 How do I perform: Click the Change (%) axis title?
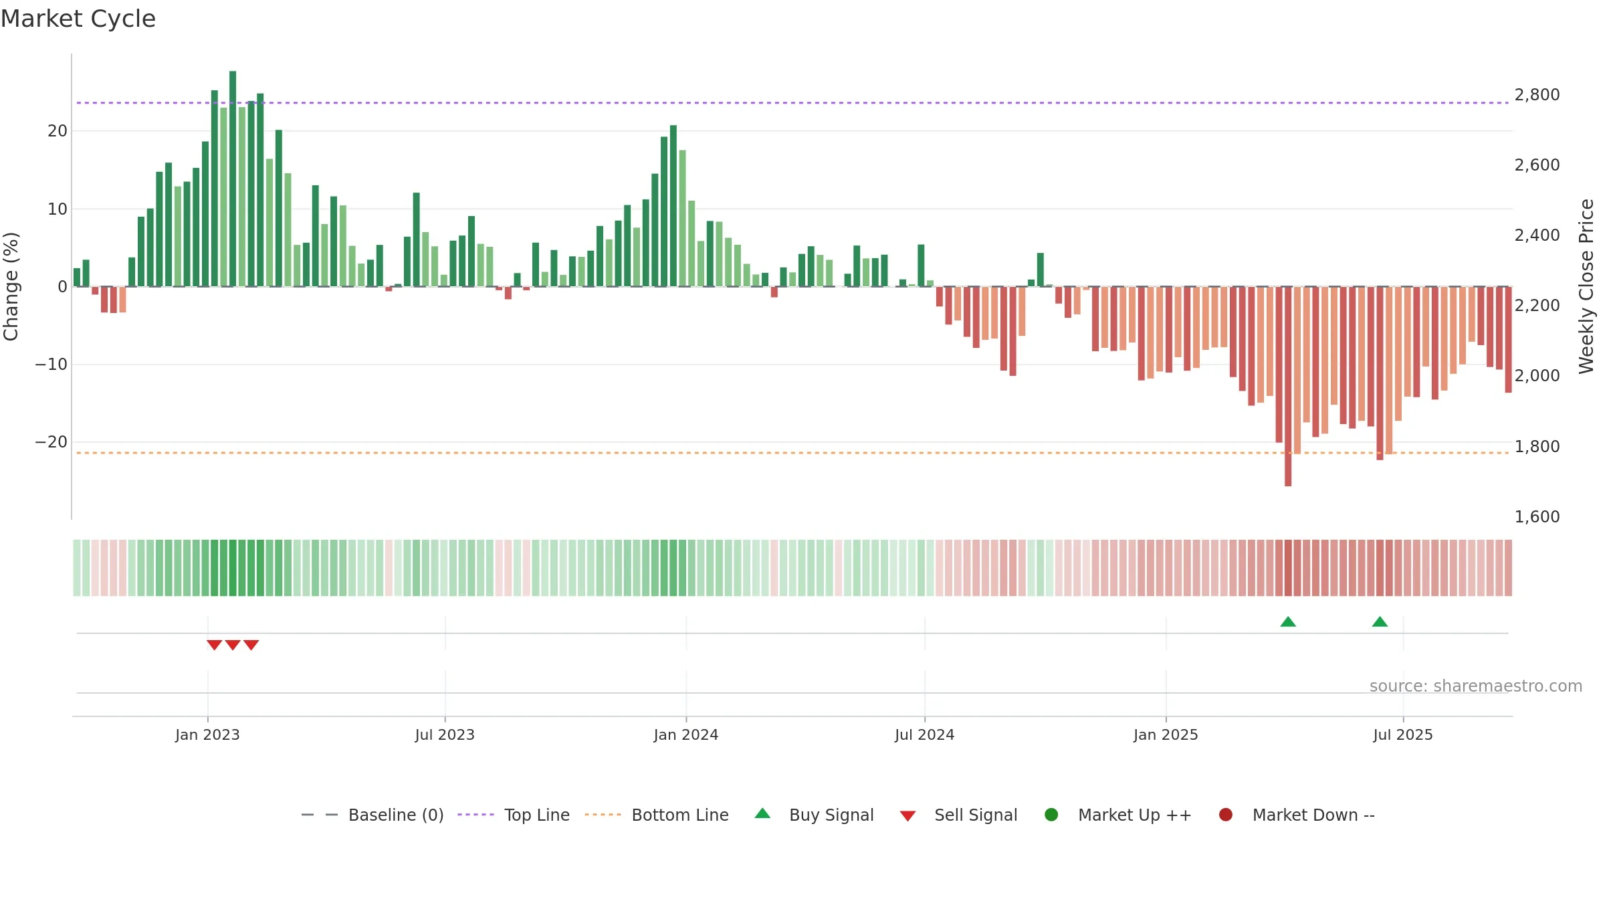click(11, 286)
